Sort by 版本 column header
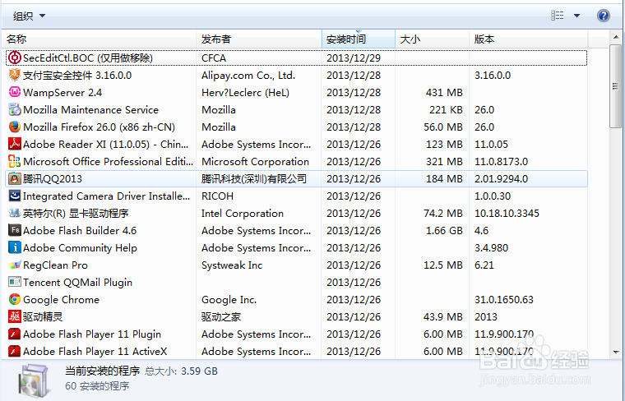 529,39
